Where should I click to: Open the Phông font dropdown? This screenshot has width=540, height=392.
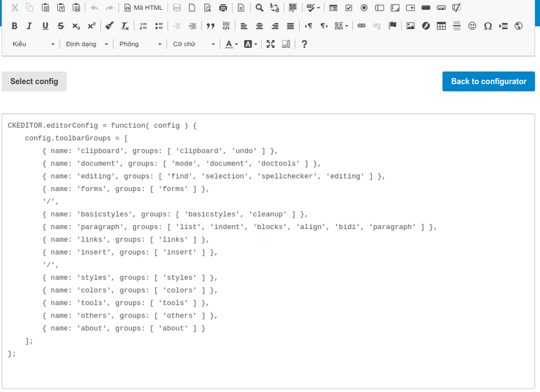tap(140, 44)
